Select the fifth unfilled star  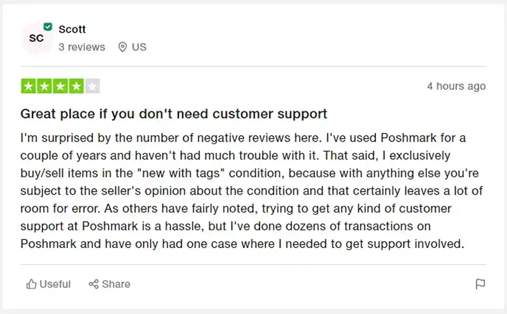92,86
